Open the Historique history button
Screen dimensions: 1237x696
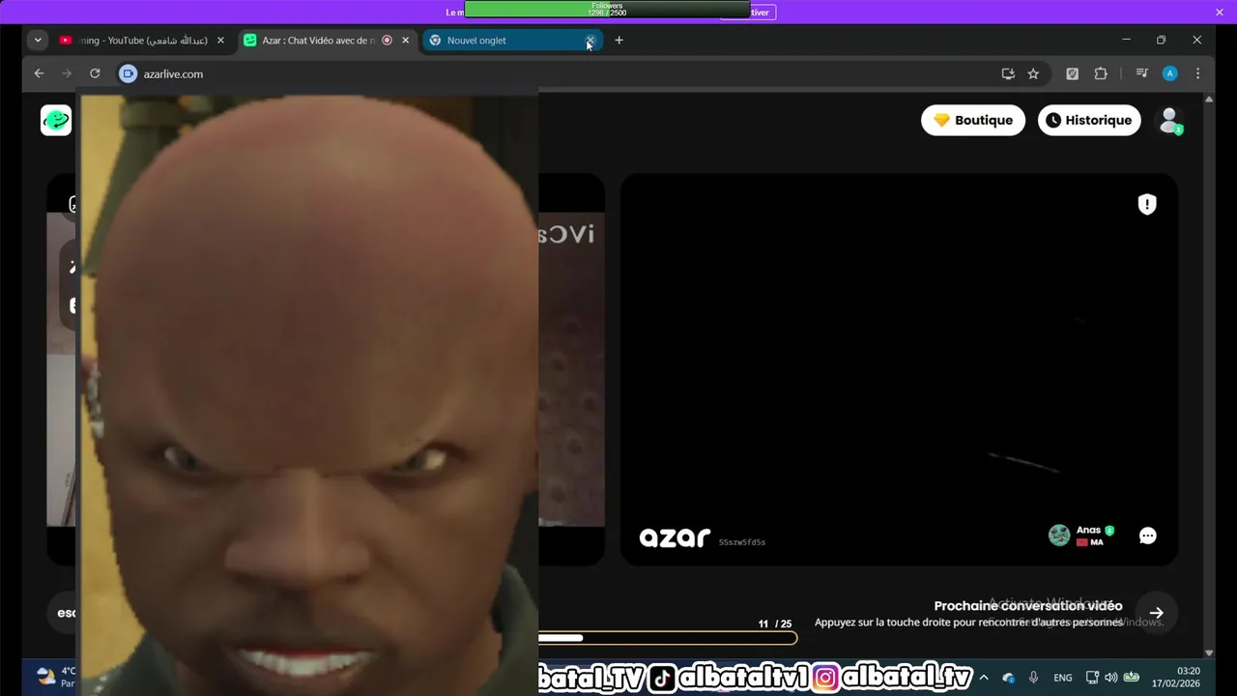pyautogui.click(x=1089, y=120)
